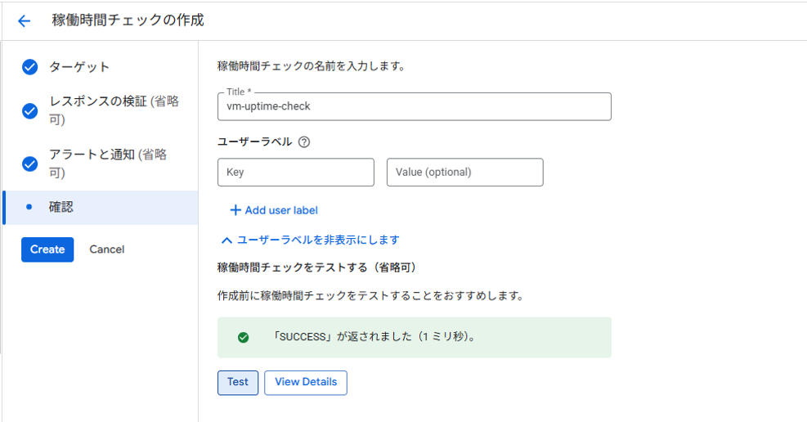Click the blue Create button

pos(47,249)
